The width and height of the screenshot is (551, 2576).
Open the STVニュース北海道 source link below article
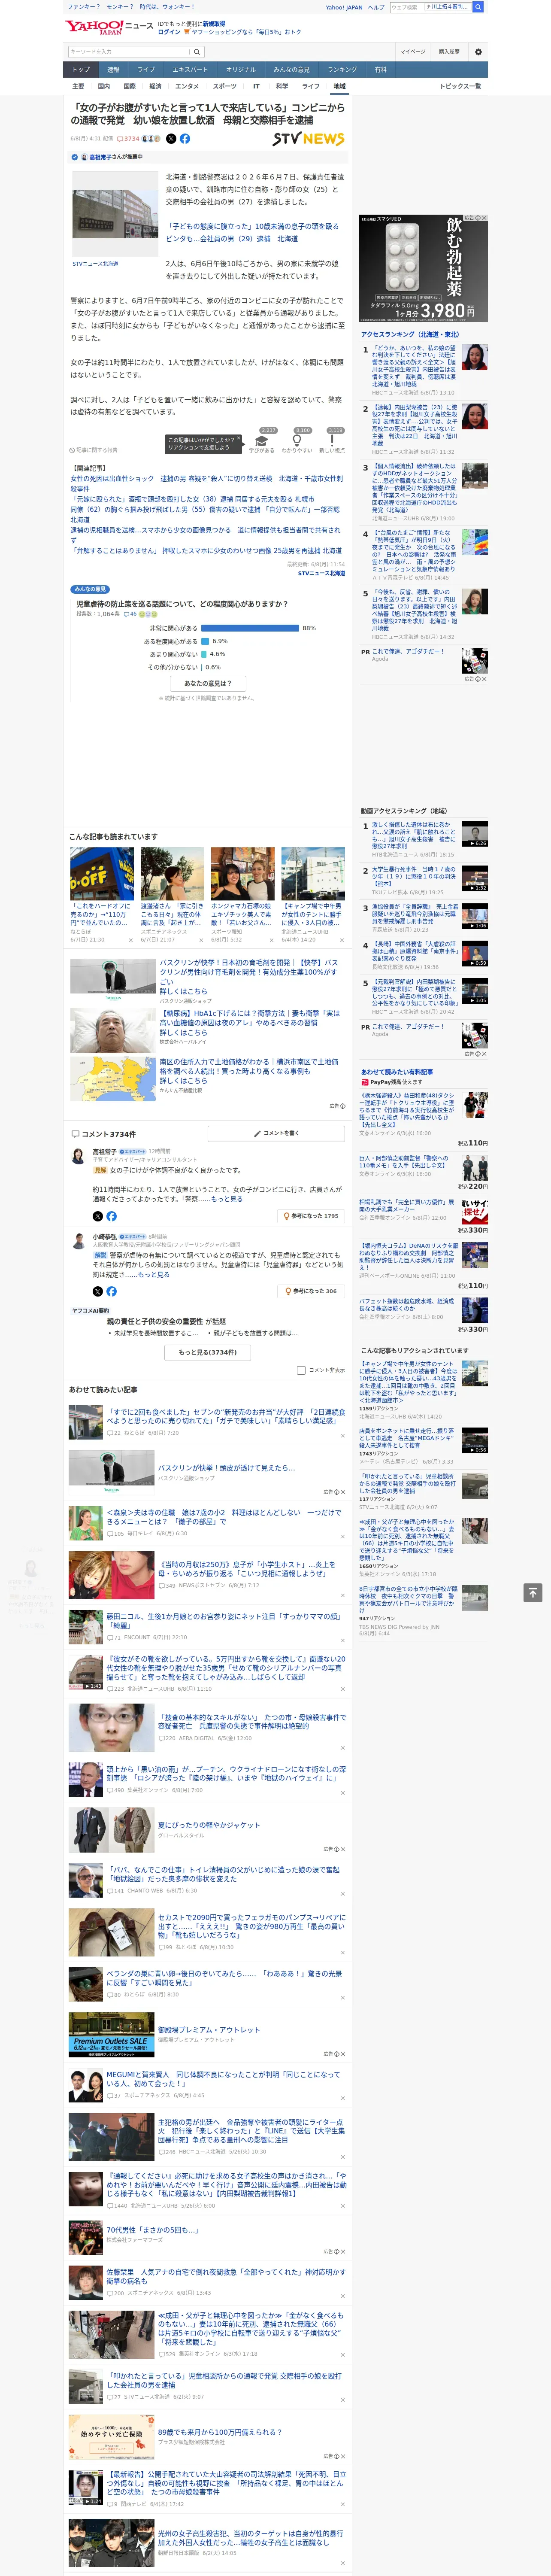coord(321,573)
